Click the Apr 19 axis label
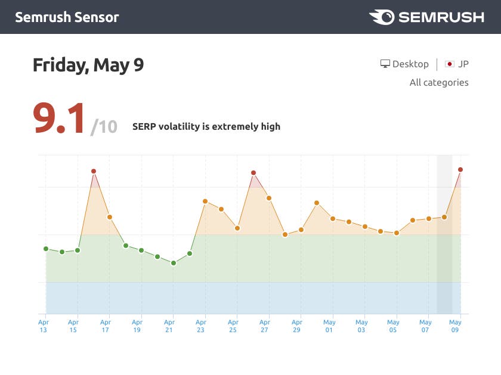 tap(137, 326)
